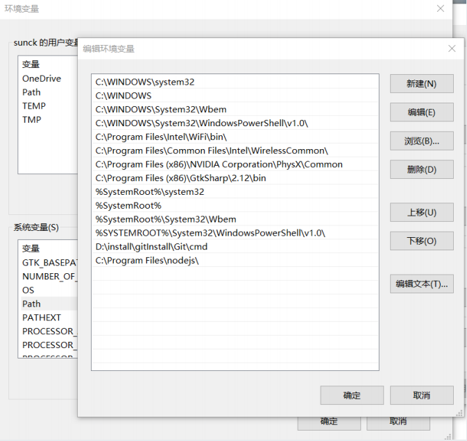Click 确定 in the 环境变量 window
Screen dimensions: 467x441
[x=329, y=423]
